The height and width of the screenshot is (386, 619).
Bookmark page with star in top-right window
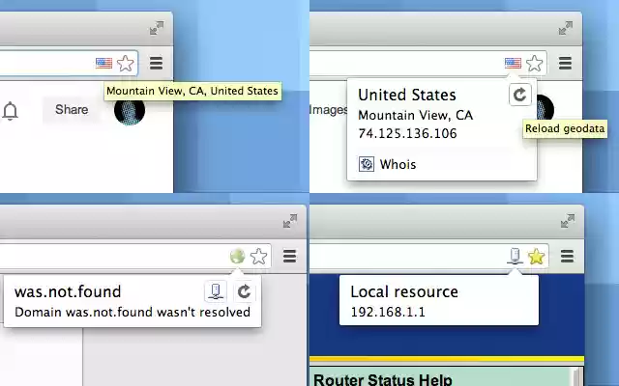(535, 63)
